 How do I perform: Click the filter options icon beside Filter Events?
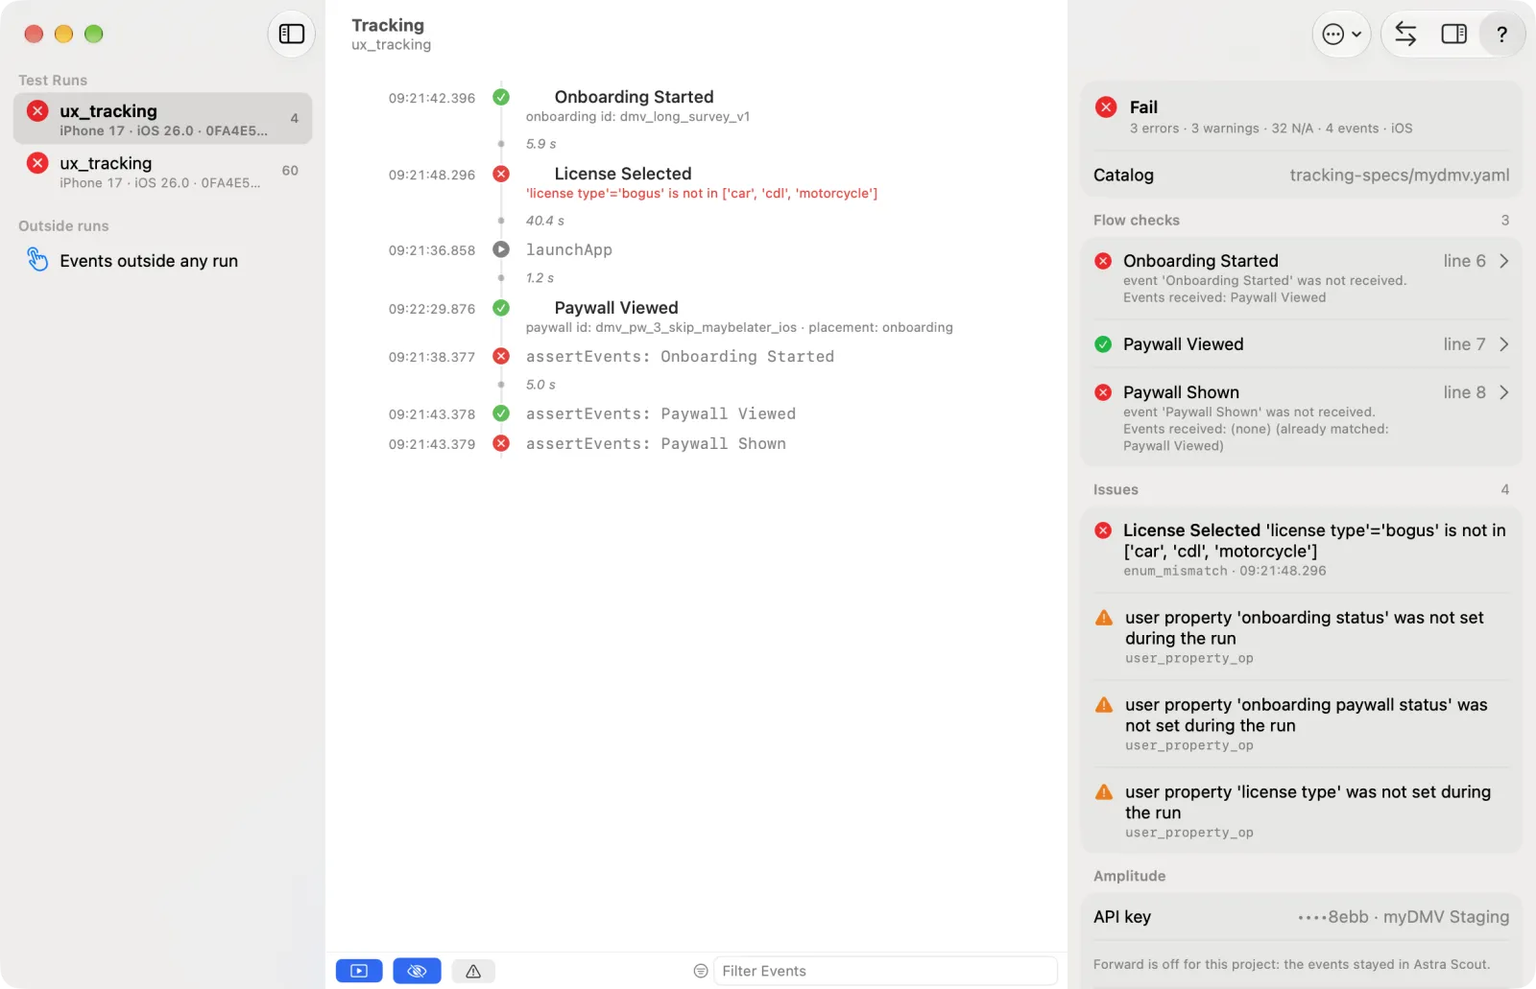coord(701,971)
